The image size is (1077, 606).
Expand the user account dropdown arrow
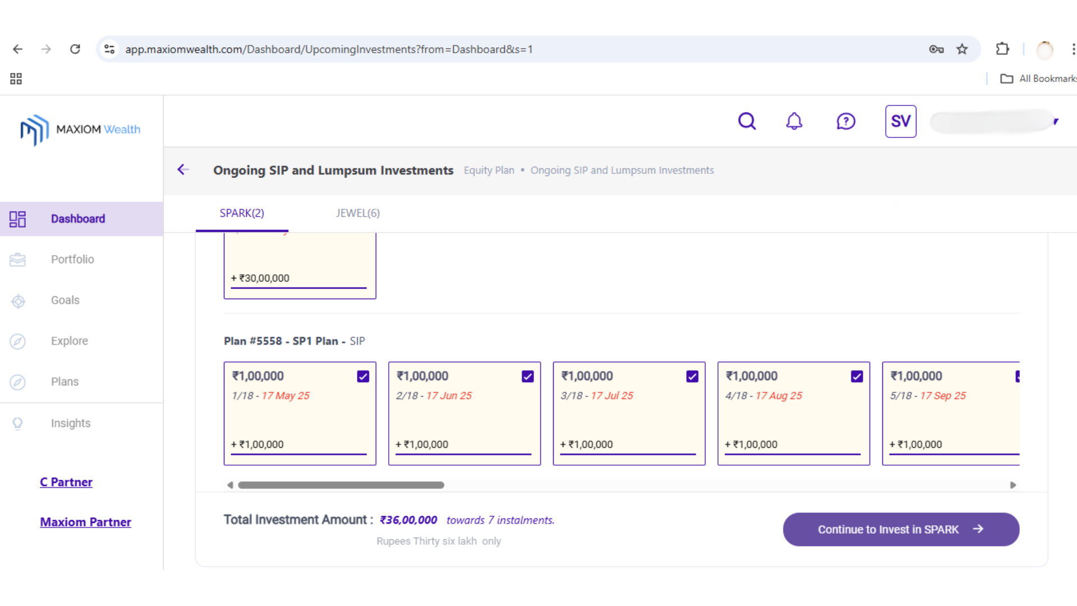(x=1056, y=121)
